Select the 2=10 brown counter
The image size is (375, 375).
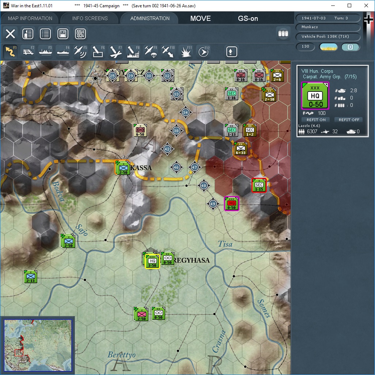[x=269, y=95]
